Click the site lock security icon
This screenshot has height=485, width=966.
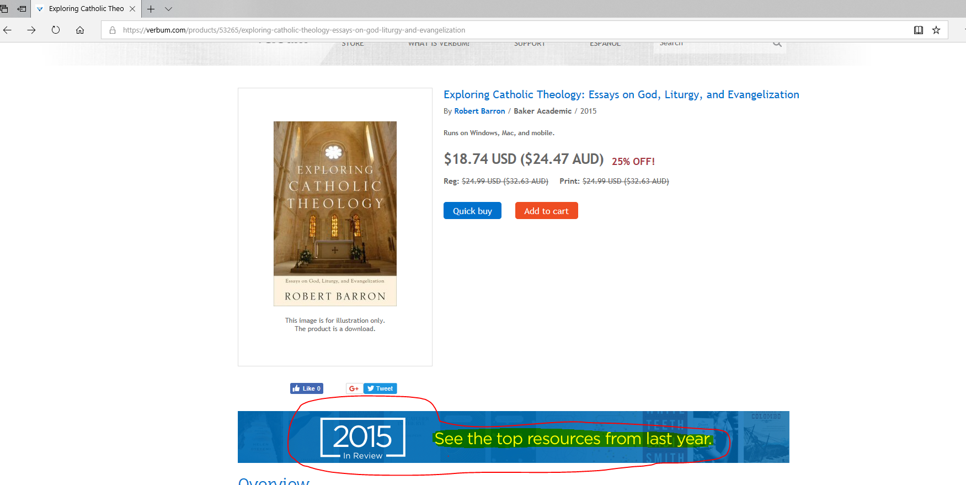[x=113, y=30]
